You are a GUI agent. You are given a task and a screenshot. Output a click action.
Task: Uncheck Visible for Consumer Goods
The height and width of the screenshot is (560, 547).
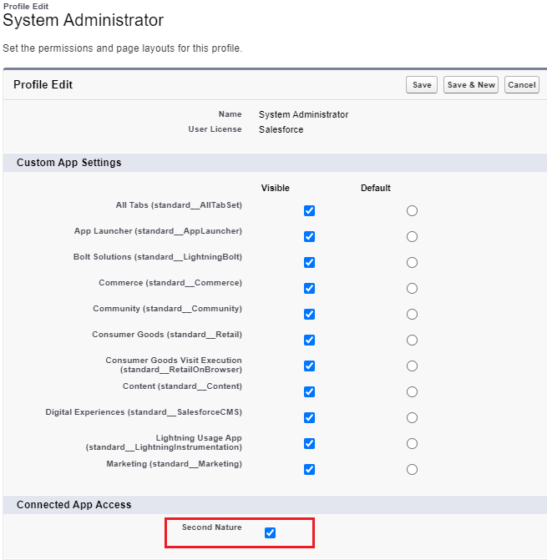tap(309, 341)
